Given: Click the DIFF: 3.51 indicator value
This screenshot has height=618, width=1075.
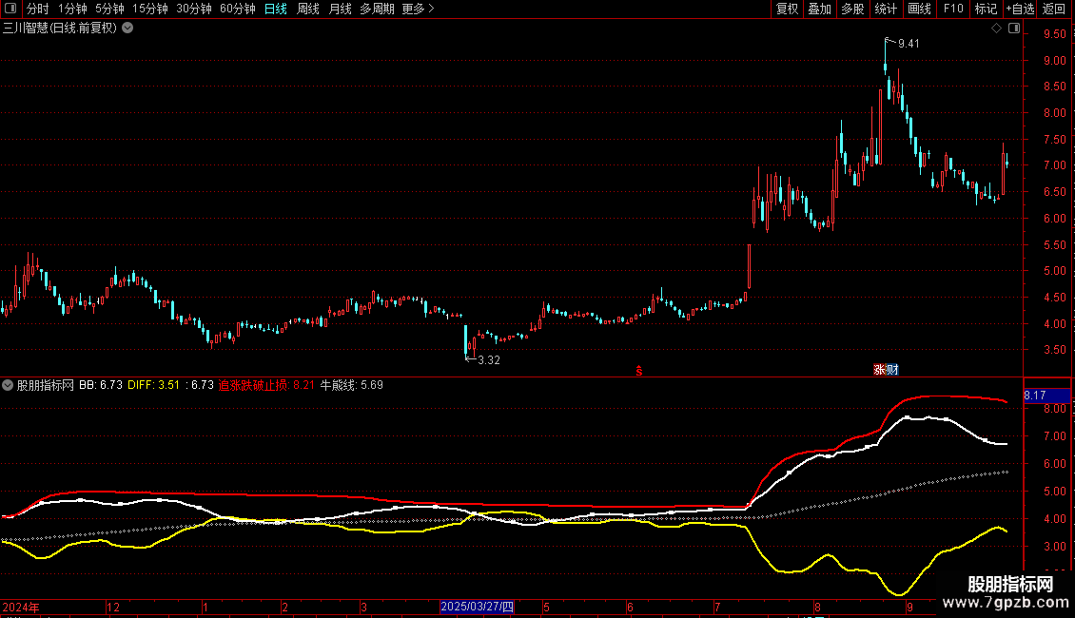Looking at the screenshot, I should pyautogui.click(x=153, y=385).
